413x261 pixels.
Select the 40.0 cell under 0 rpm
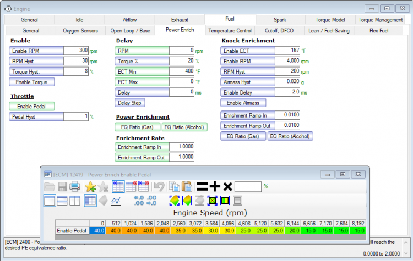tap(97, 231)
